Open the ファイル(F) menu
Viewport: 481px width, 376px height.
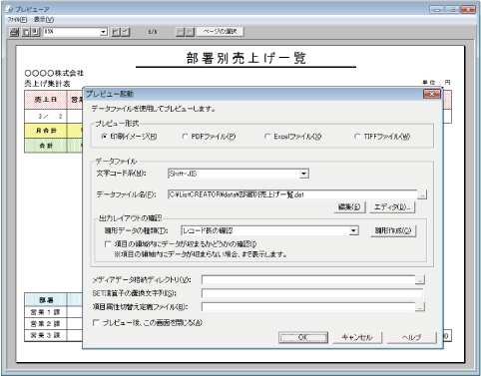click(x=17, y=20)
